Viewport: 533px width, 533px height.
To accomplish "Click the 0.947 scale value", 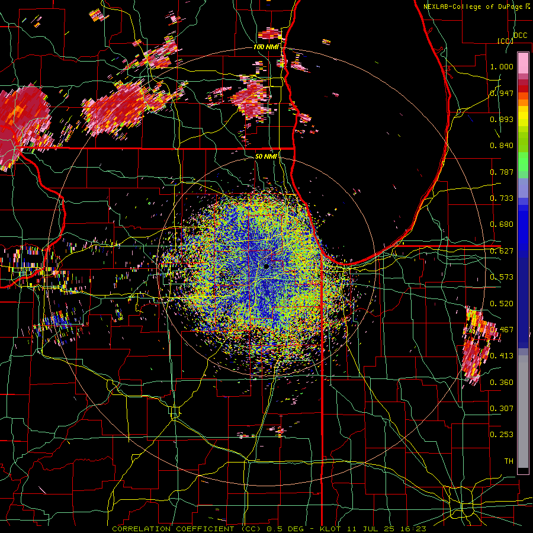I will coord(502,93).
